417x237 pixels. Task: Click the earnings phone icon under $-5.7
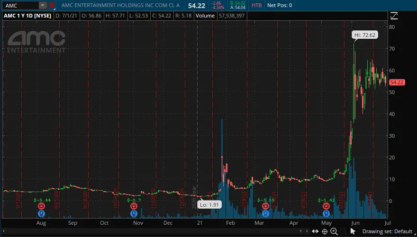coord(134,206)
